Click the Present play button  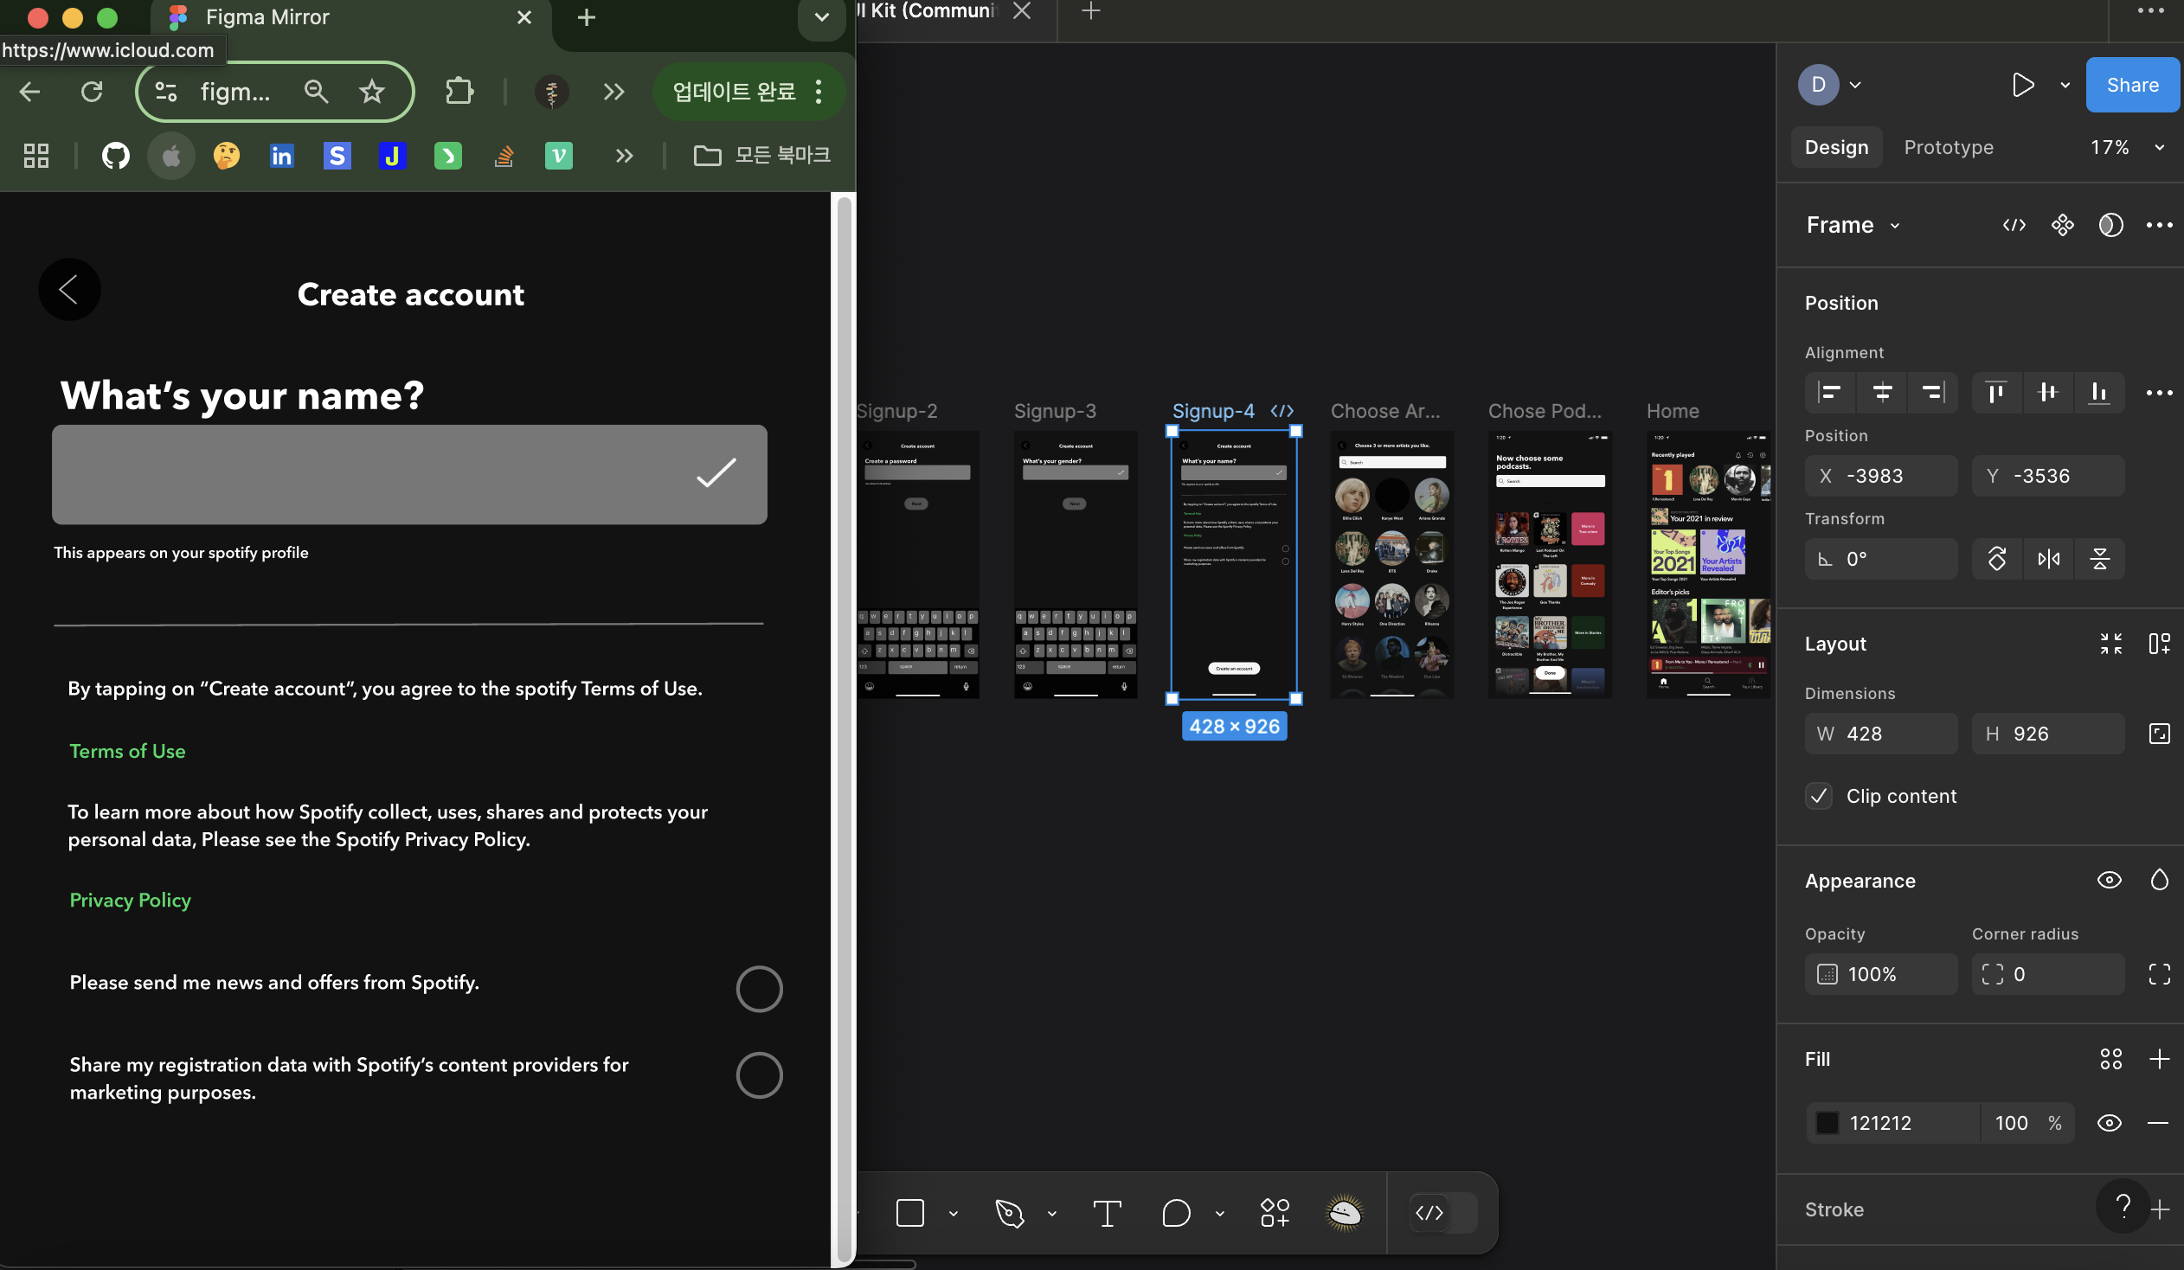click(2022, 85)
